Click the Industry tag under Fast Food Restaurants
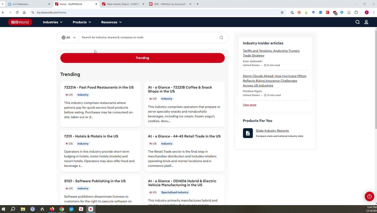 pyautogui.click(x=83, y=95)
